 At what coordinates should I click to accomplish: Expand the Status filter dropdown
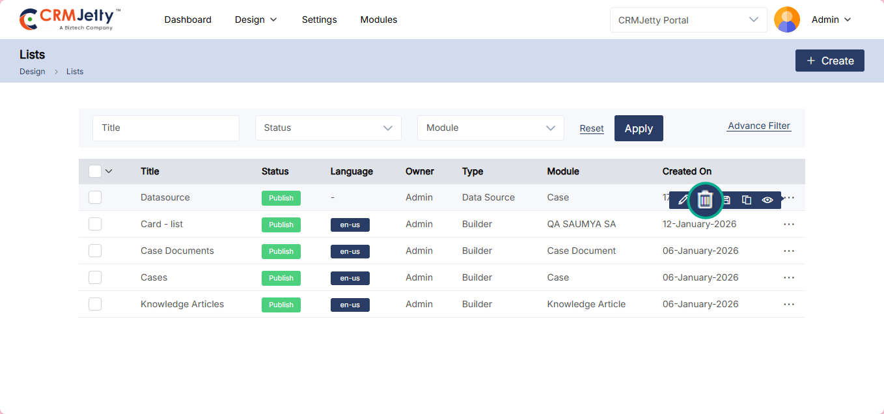pos(328,128)
